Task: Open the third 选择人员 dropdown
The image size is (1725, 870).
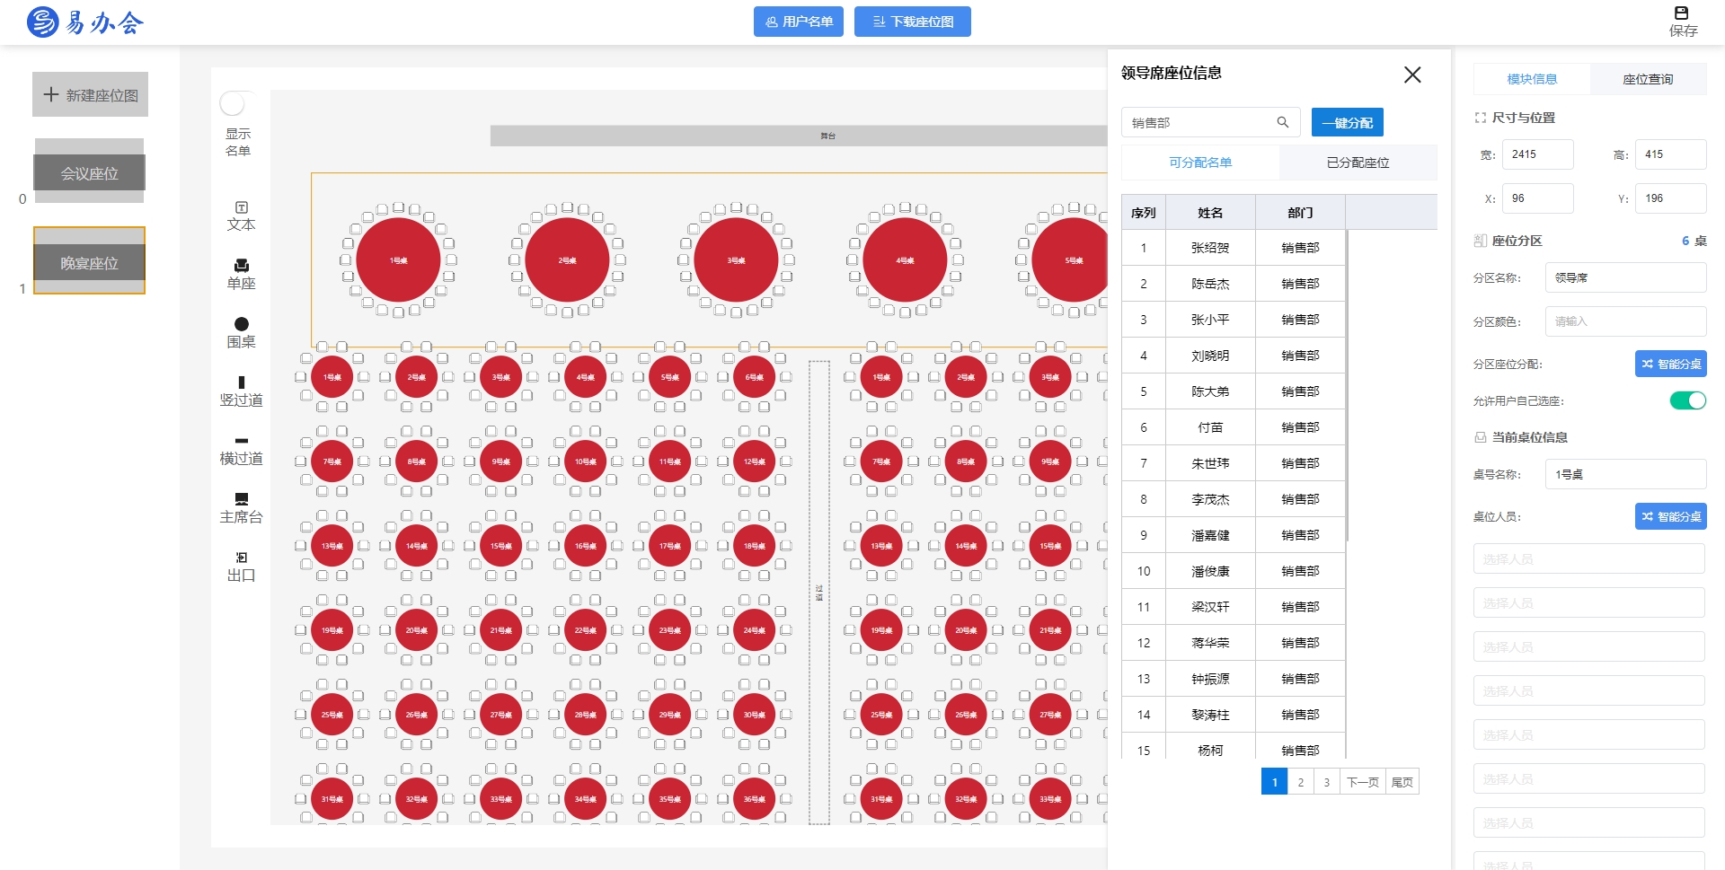Action: 1588,646
